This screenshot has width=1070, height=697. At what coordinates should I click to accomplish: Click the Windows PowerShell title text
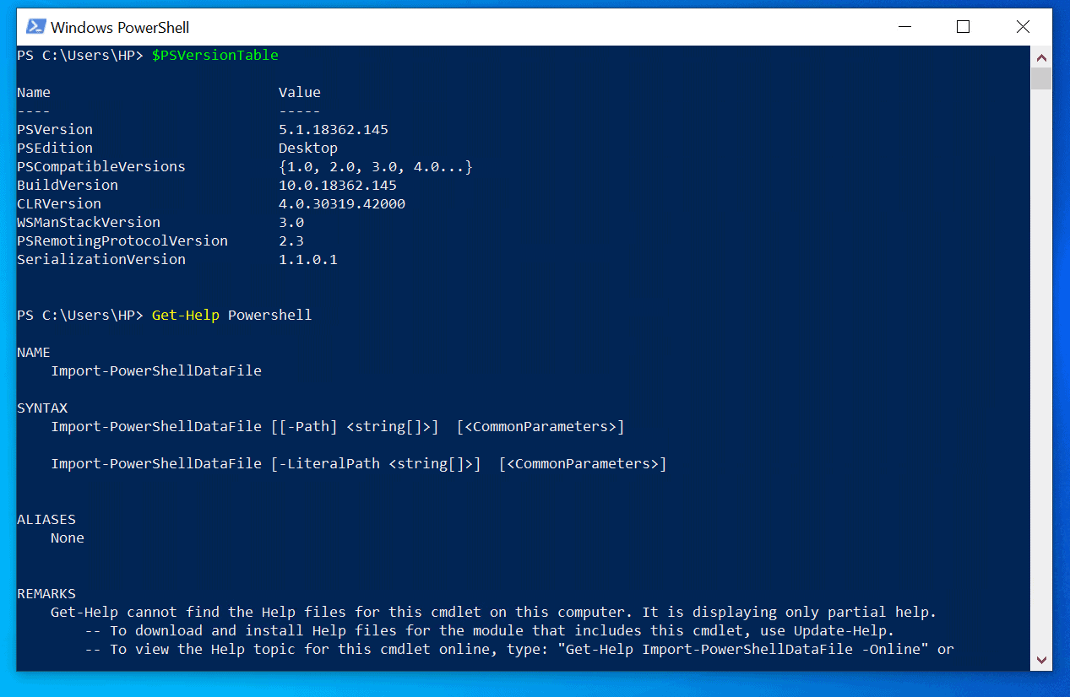120,27
